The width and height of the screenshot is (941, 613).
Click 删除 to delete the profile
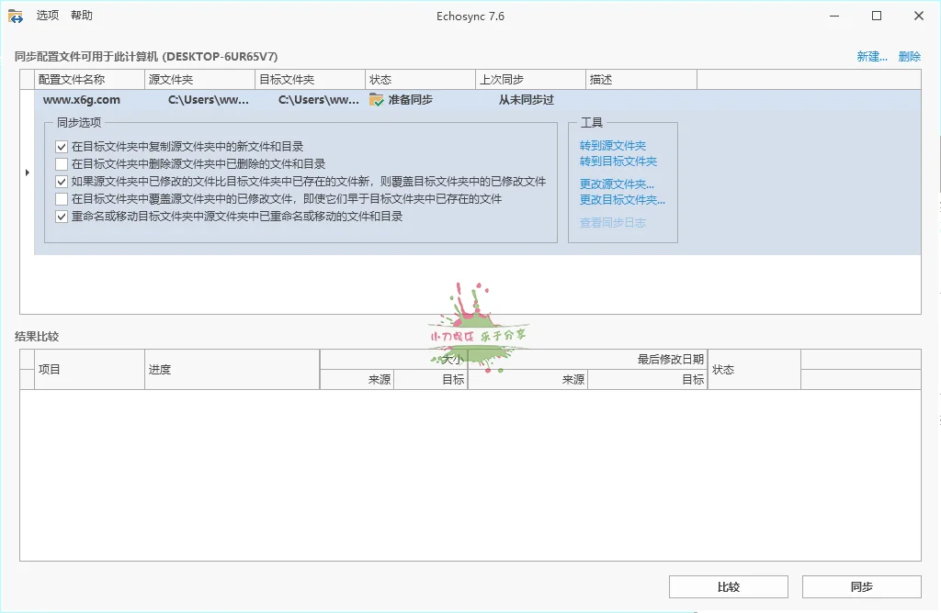(908, 56)
